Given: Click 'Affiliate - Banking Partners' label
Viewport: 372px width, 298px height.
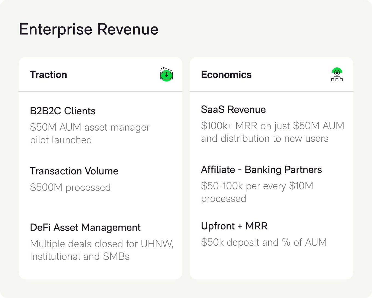Looking at the screenshot, I should [261, 169].
